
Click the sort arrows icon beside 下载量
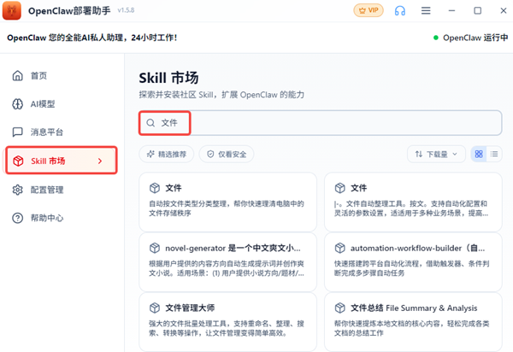[x=419, y=154]
